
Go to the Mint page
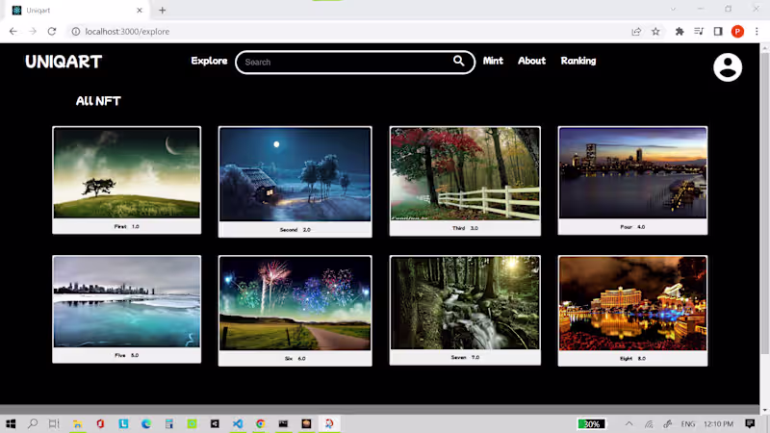click(493, 61)
